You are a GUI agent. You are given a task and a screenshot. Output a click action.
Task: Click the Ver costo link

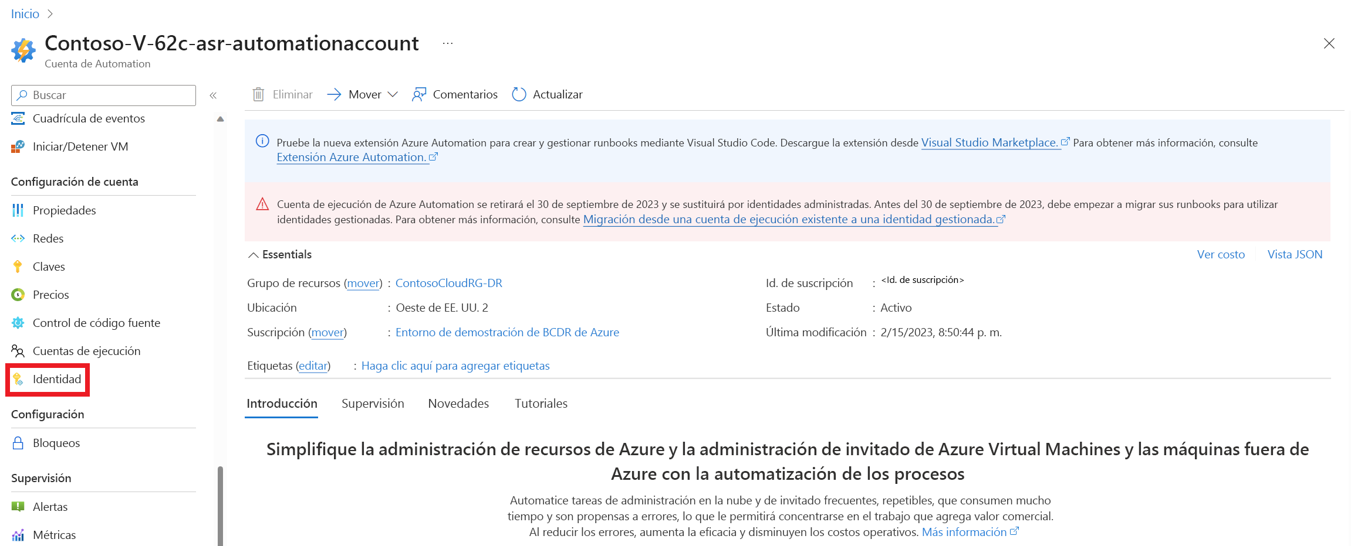1221,254
